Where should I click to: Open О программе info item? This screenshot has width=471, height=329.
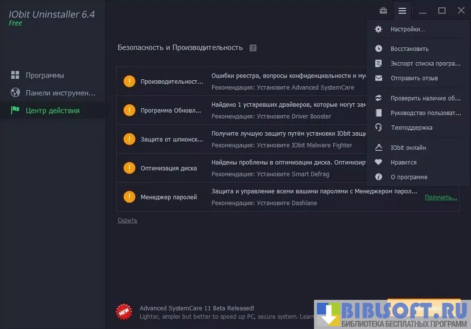click(x=408, y=177)
